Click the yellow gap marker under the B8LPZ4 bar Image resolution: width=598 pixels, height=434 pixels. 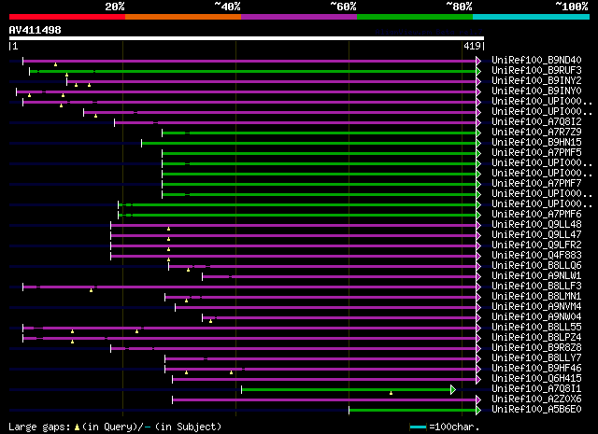click(x=73, y=342)
